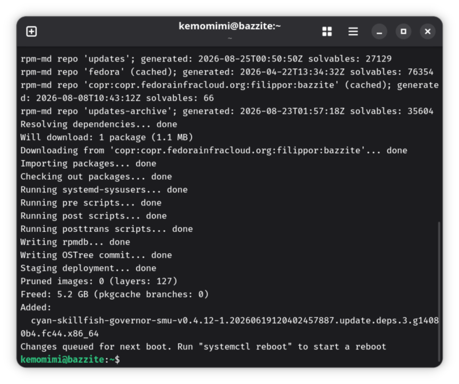459x384 pixels.
Task: Click the "Running posttrans scripts... done" line
Action: tap(107, 229)
